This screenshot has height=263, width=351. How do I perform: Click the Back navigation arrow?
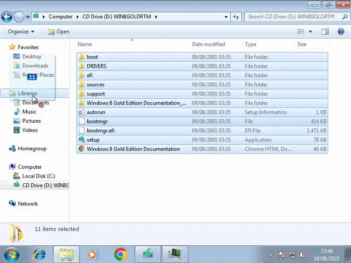tap(7, 17)
